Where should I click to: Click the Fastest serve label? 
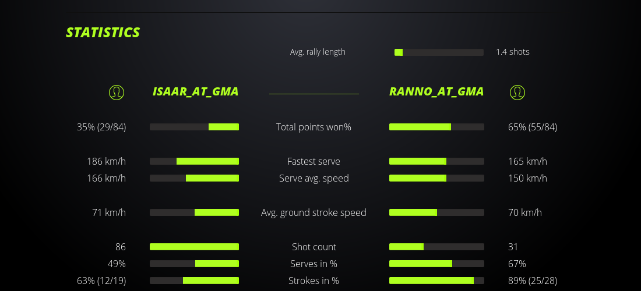pyautogui.click(x=314, y=161)
